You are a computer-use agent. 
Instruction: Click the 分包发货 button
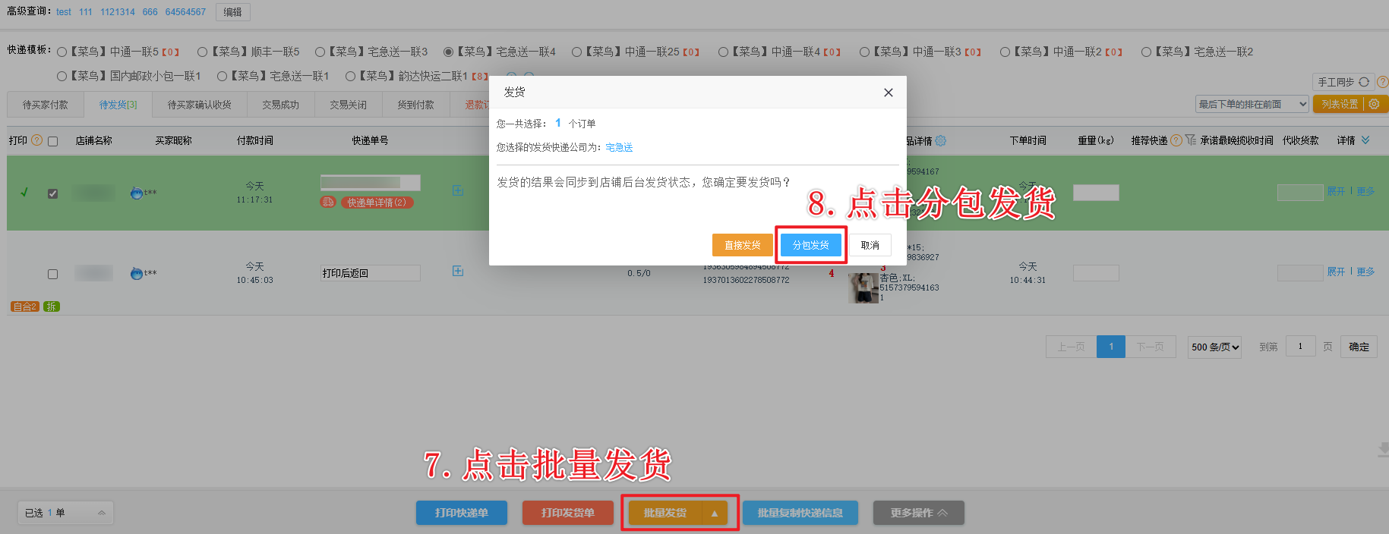point(810,245)
